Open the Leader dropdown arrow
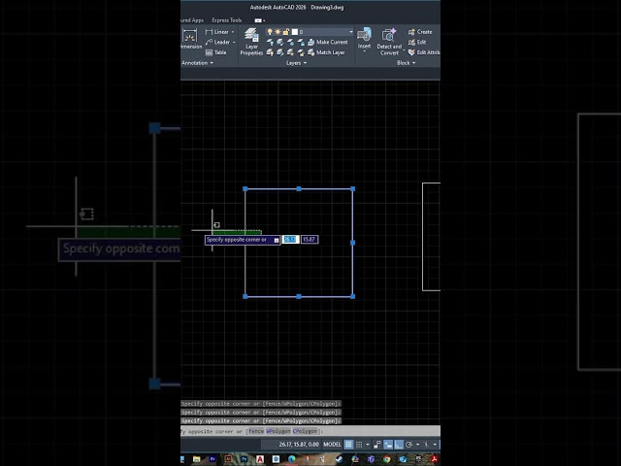Screen dimensions: 621x466 pyautogui.click(x=234, y=43)
